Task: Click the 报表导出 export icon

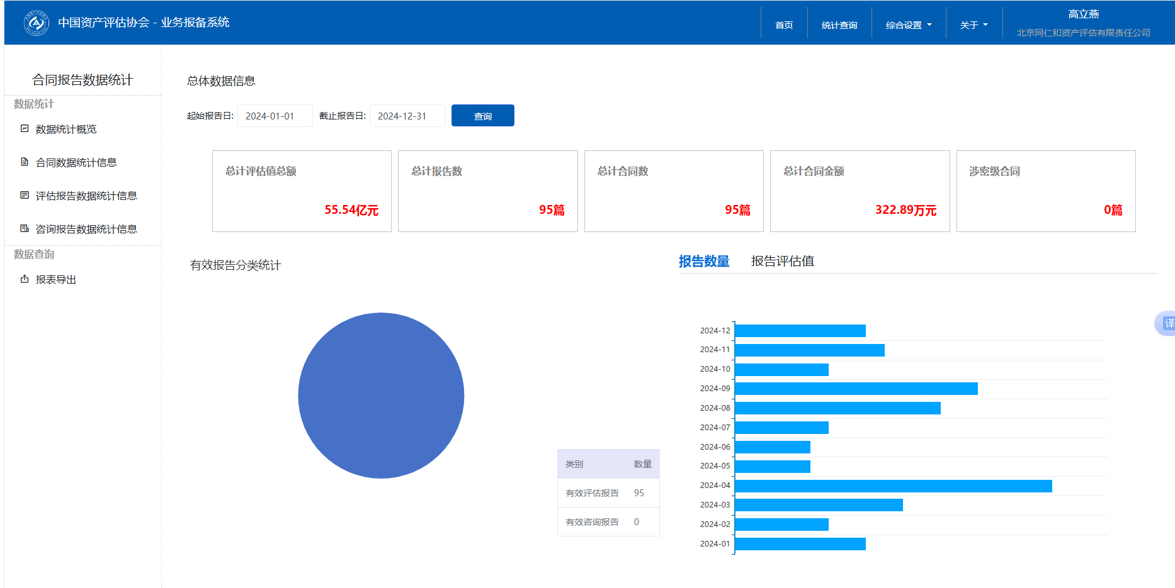Action: pyautogui.click(x=25, y=279)
